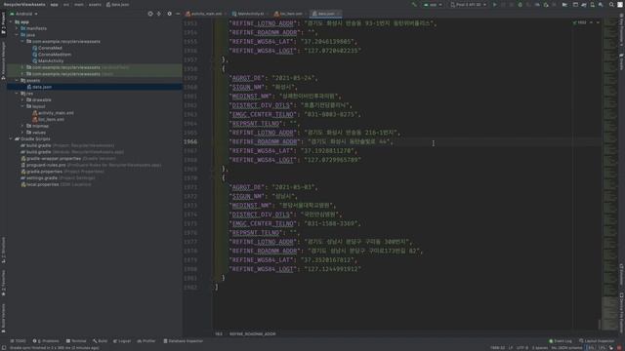Click the inspection check mark widget in editor

pyautogui.click(x=580, y=22)
